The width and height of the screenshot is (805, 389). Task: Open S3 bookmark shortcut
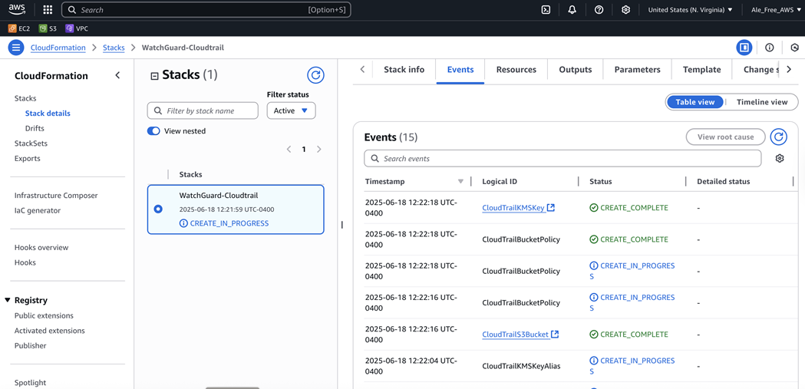click(x=48, y=28)
